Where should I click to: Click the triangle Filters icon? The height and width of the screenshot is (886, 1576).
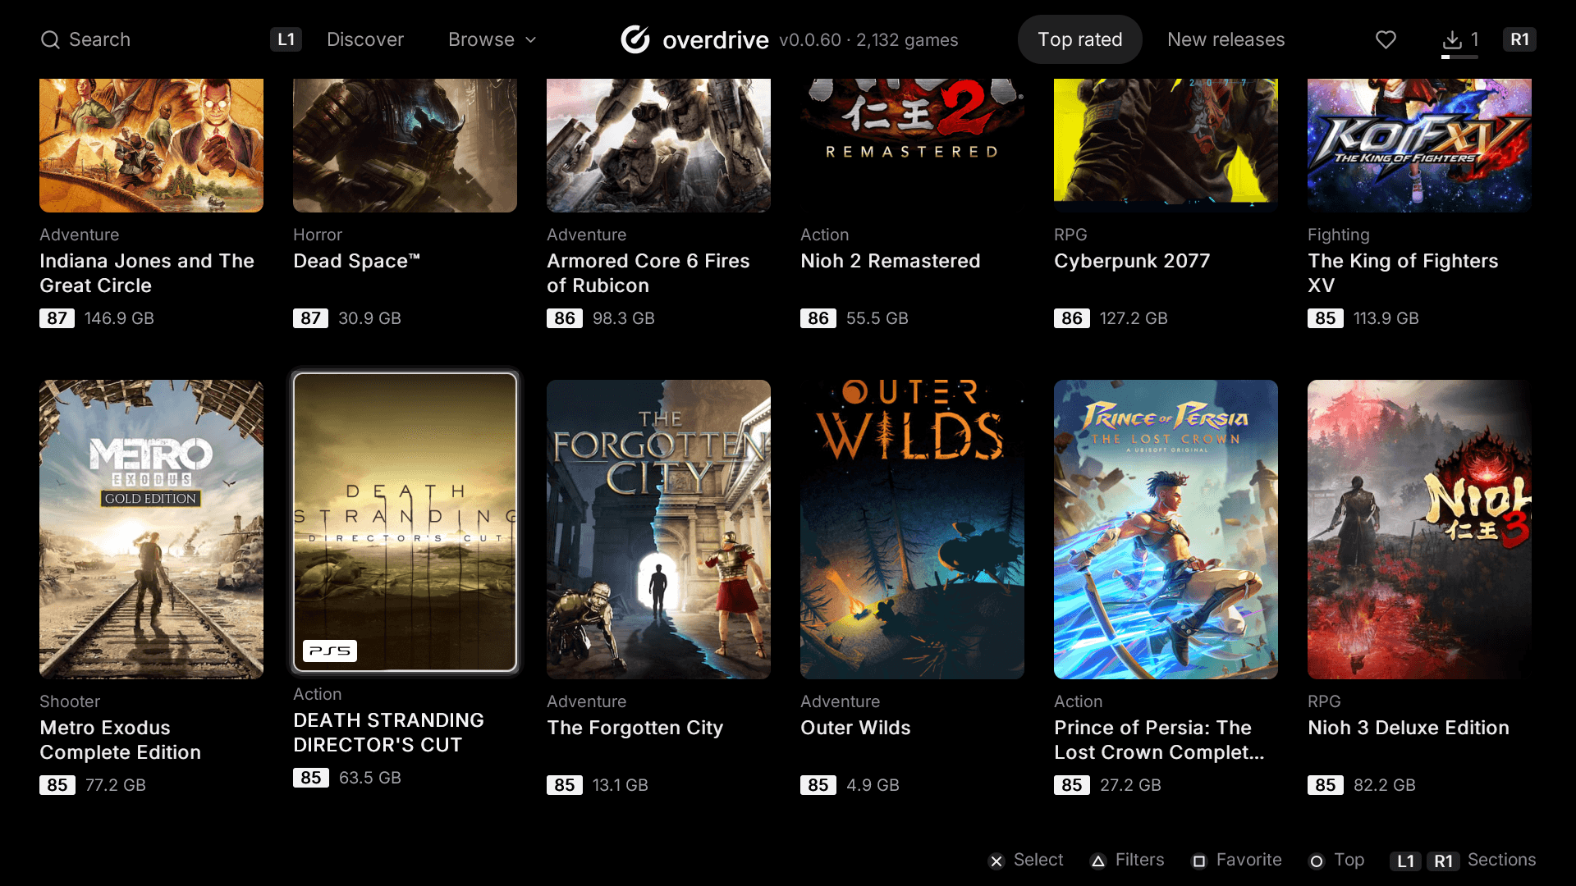click(x=1097, y=861)
